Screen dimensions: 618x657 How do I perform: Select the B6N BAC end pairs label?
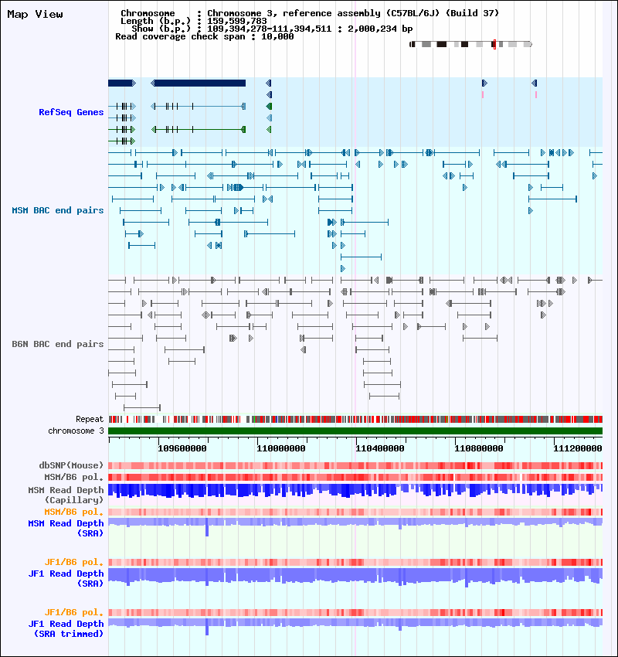coord(58,344)
